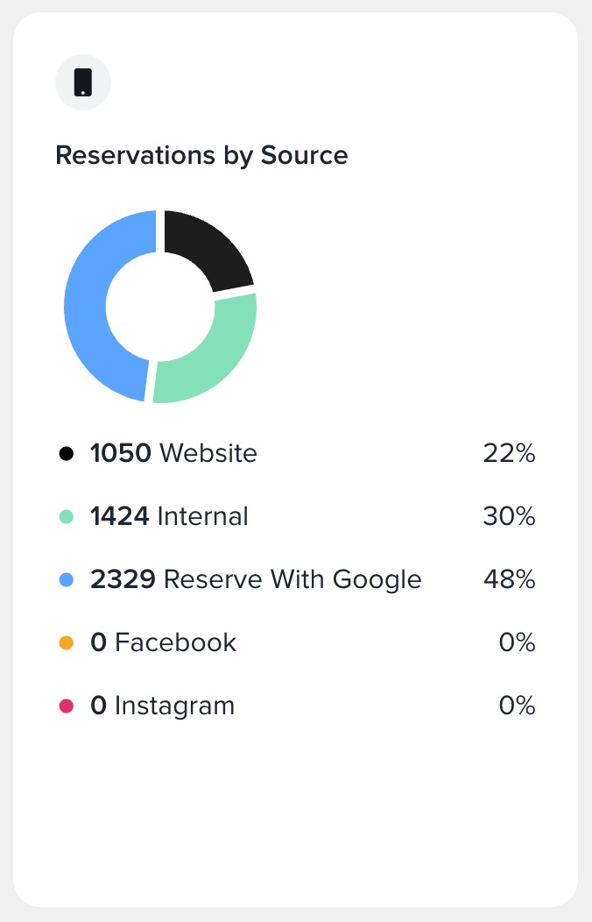Viewport: 592px width, 922px height.
Task: Click the black Website legend dot
Action: click(66, 454)
